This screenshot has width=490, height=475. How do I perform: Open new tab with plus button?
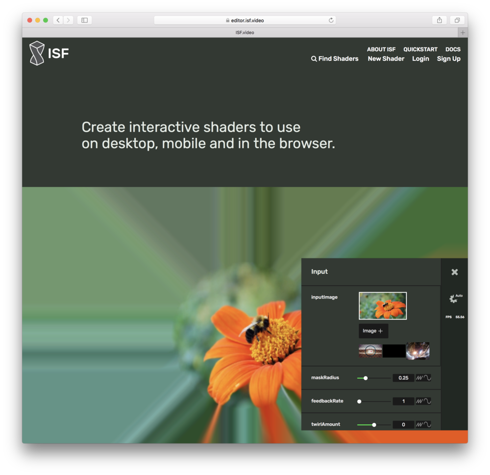[463, 32]
